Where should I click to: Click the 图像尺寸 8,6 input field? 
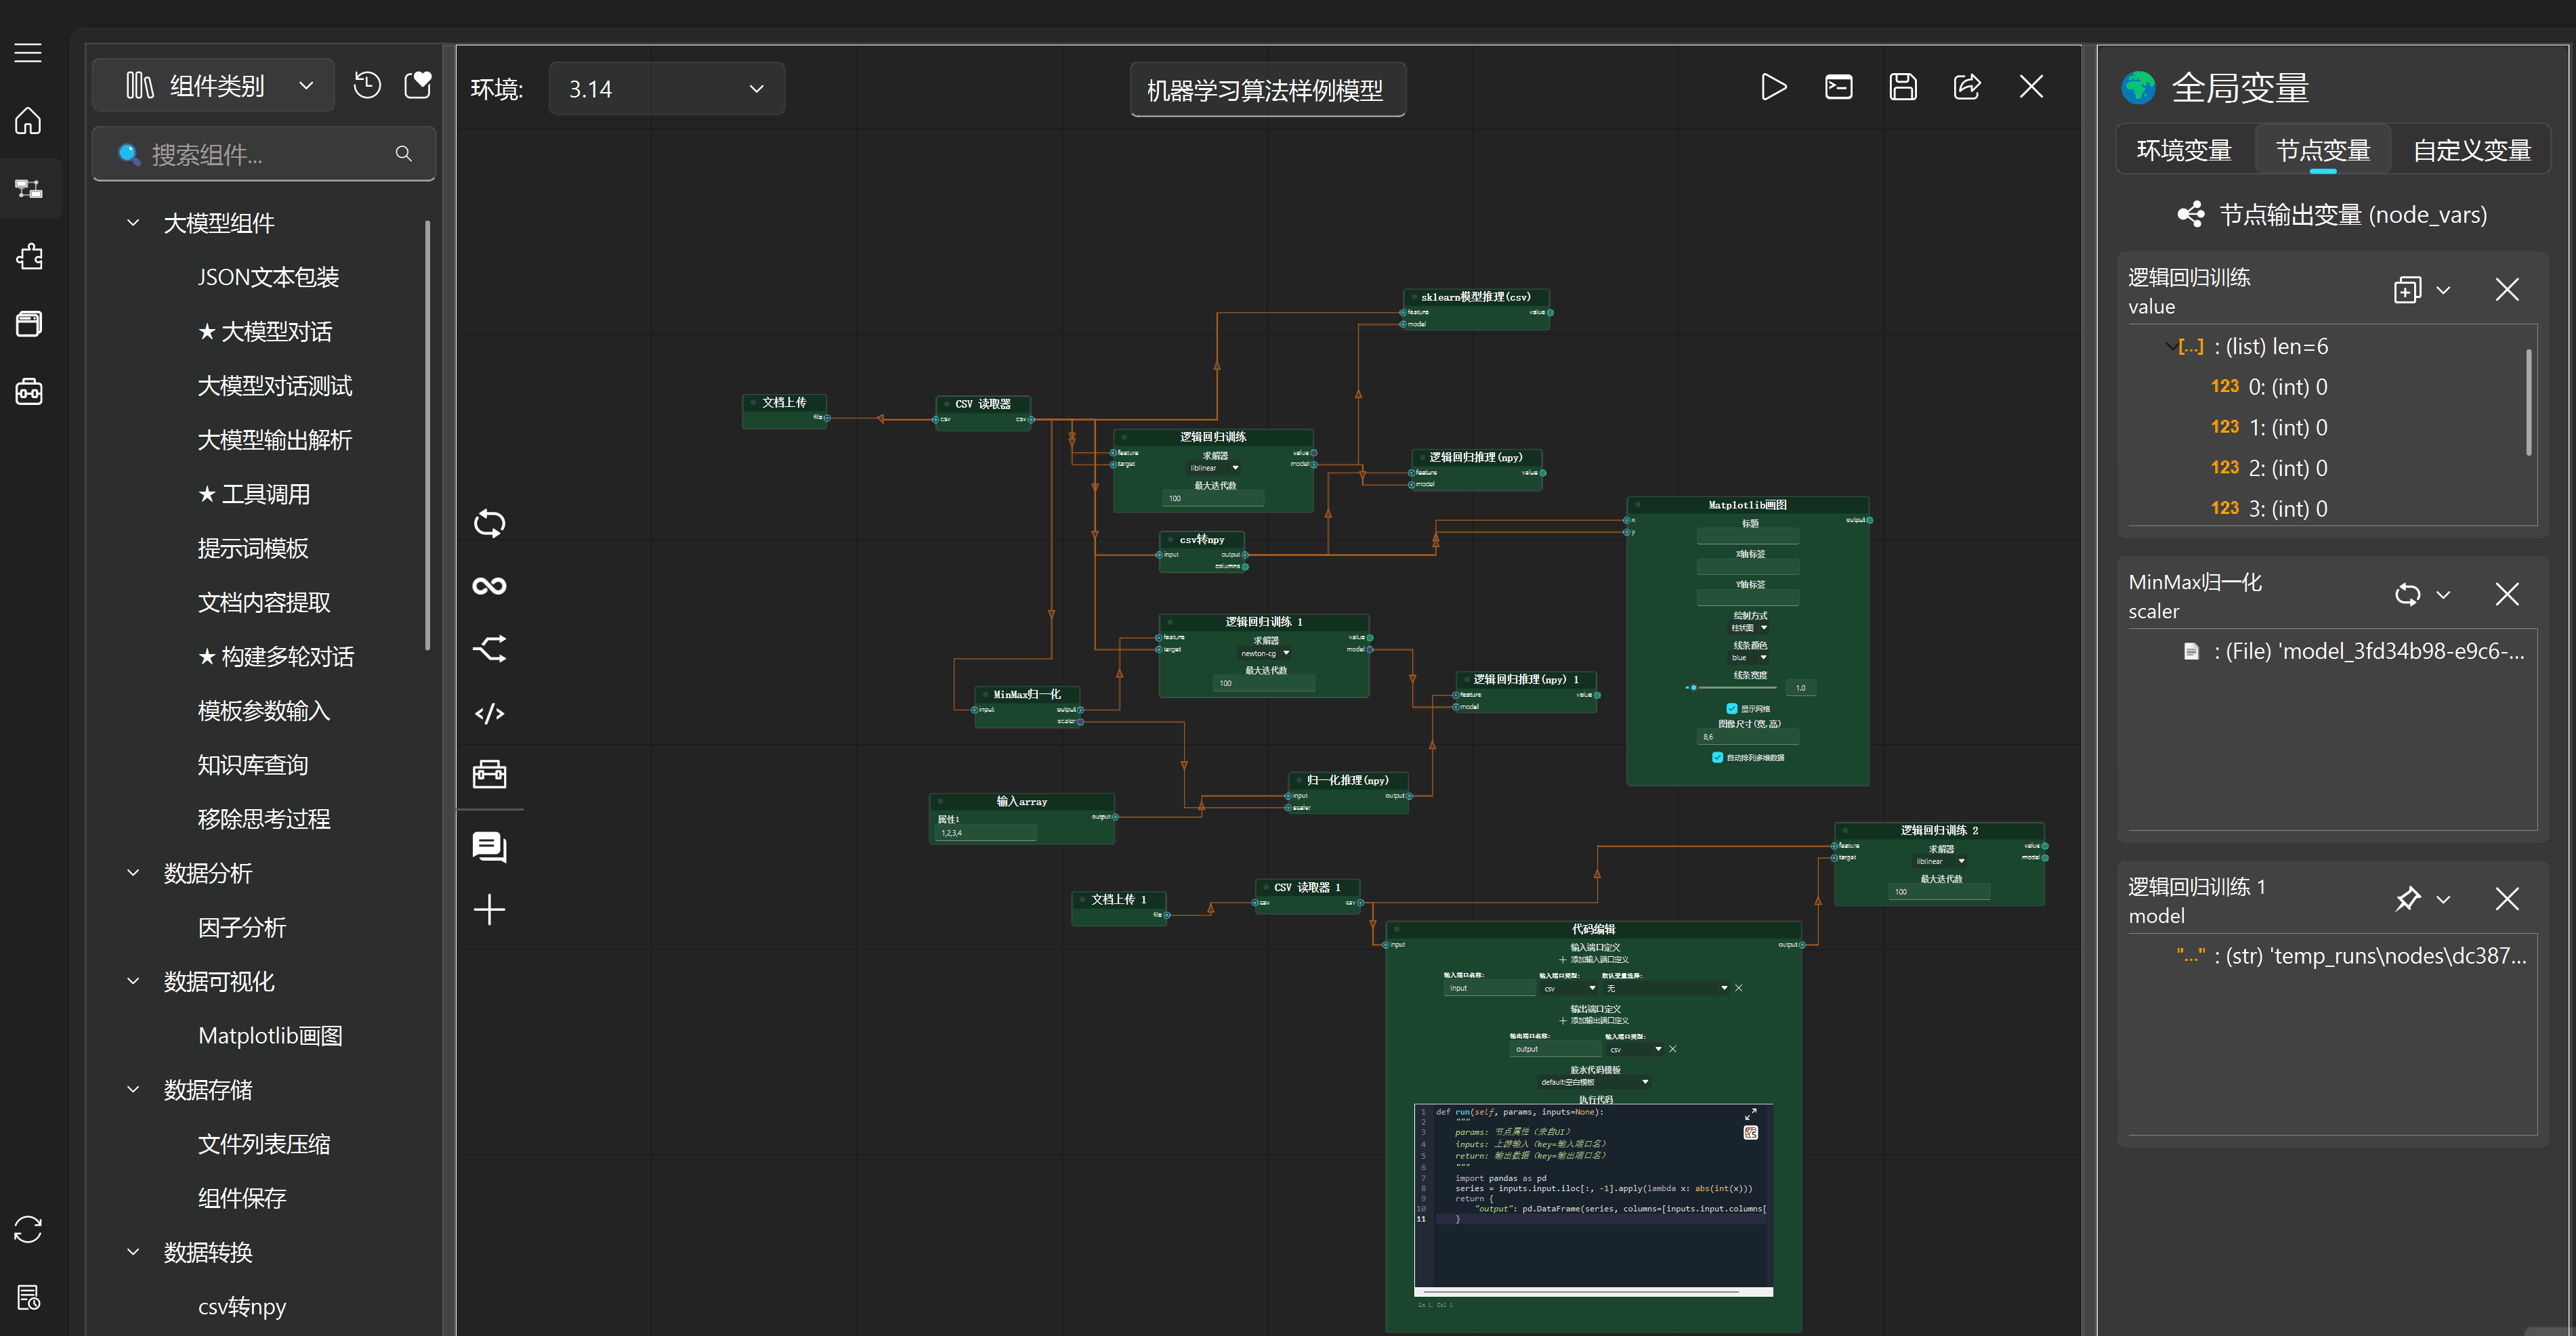[1747, 737]
